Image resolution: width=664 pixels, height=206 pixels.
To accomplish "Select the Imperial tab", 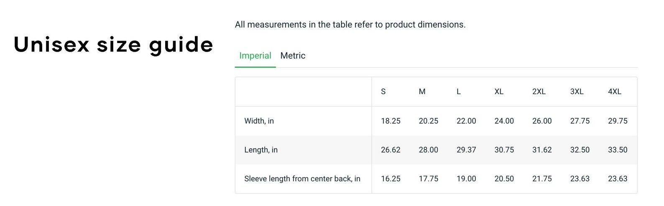I will (255, 56).
